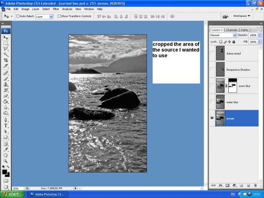Screen dimensions: 264x198
Task: Toggle lock all for layer
Action: [234, 42]
